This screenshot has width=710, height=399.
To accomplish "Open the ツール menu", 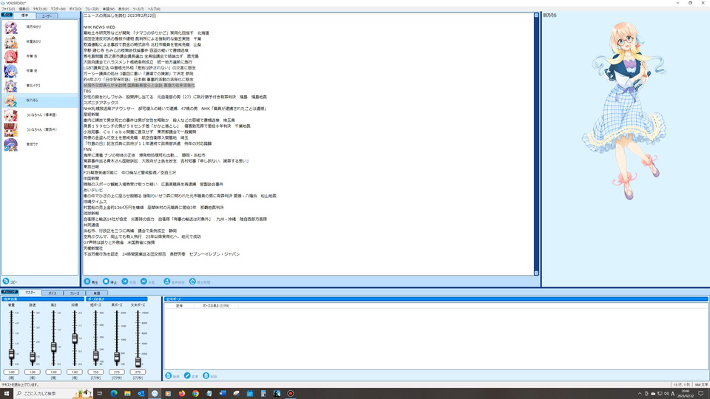I will (x=138, y=9).
